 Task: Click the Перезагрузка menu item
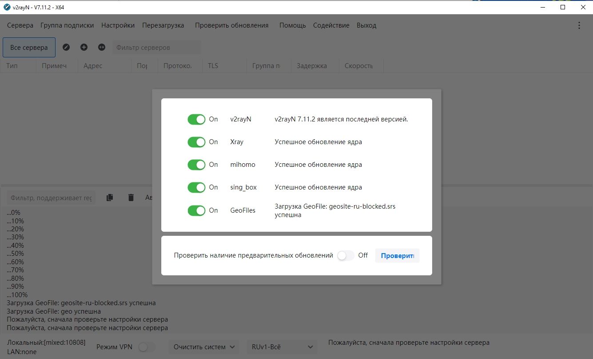point(163,25)
